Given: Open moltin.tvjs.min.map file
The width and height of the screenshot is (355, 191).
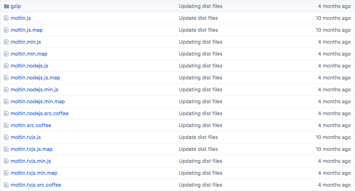Looking at the screenshot, I should click(34, 173).
